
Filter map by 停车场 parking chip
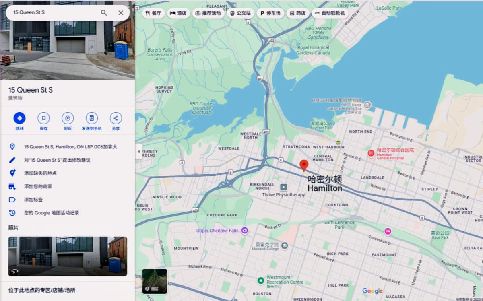[x=270, y=13]
